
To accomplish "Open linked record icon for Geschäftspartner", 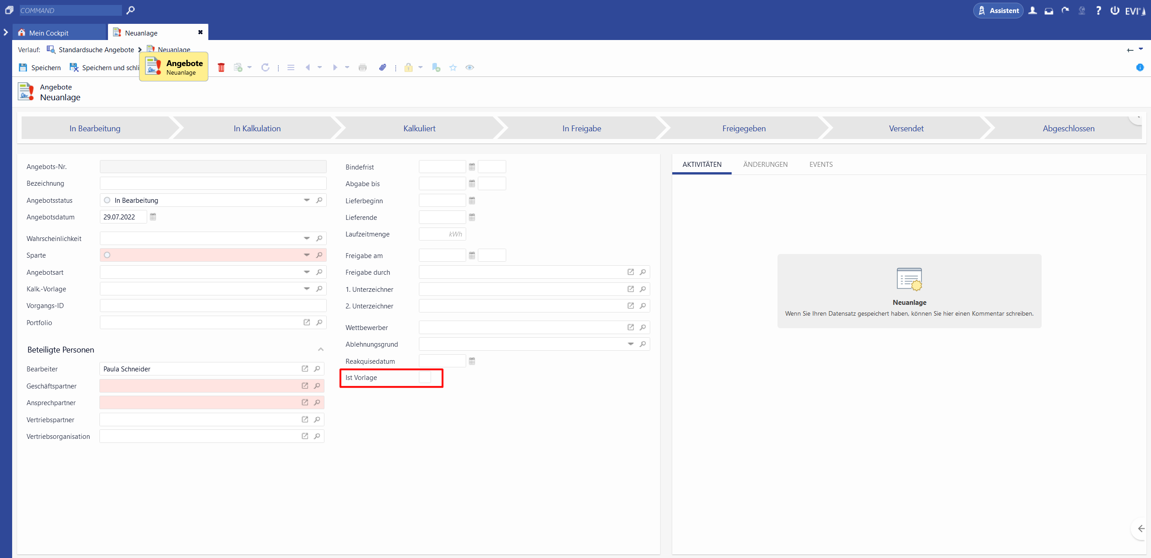I will 305,386.
